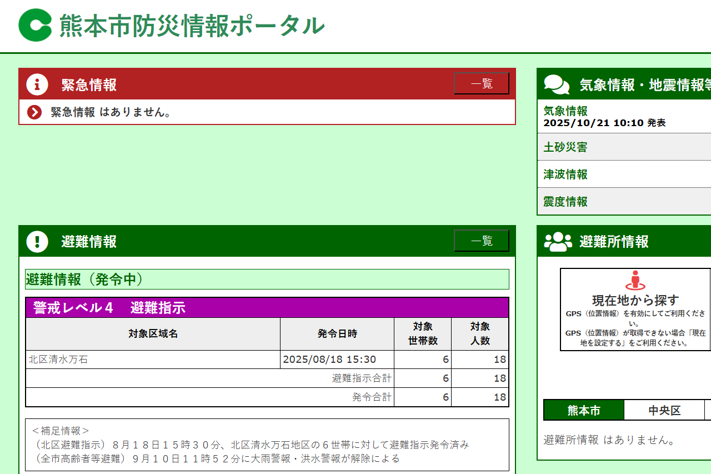The image size is (711, 474).
Task: Click the 現在地から探す search box
Action: pos(635,310)
